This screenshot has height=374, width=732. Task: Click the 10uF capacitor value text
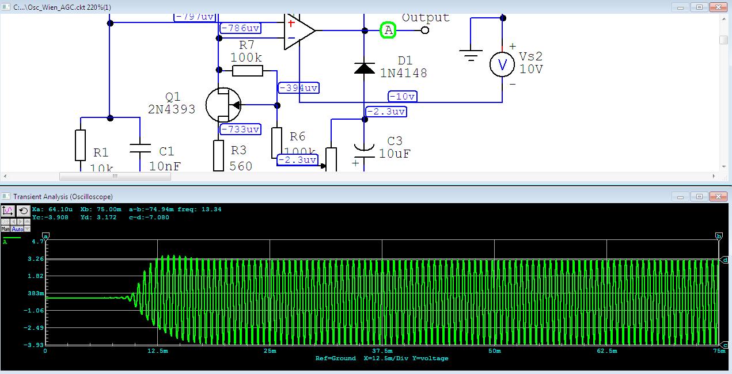[395, 154]
